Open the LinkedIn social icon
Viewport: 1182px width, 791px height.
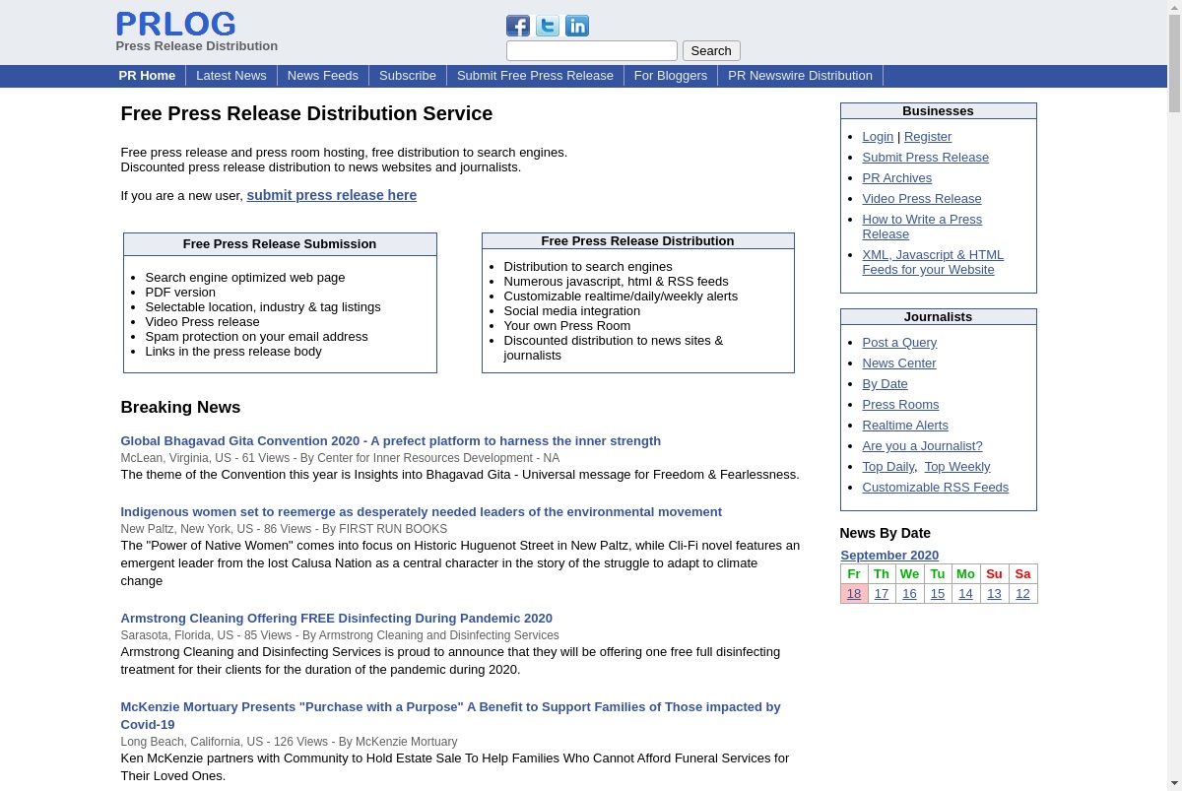pyautogui.click(x=577, y=26)
